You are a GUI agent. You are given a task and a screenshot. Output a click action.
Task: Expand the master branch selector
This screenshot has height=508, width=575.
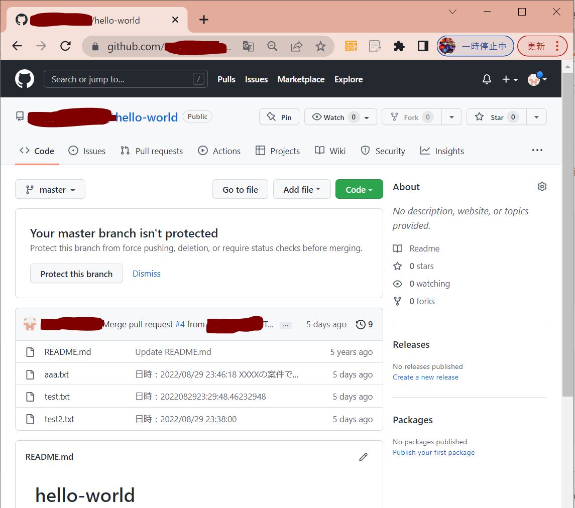[50, 190]
